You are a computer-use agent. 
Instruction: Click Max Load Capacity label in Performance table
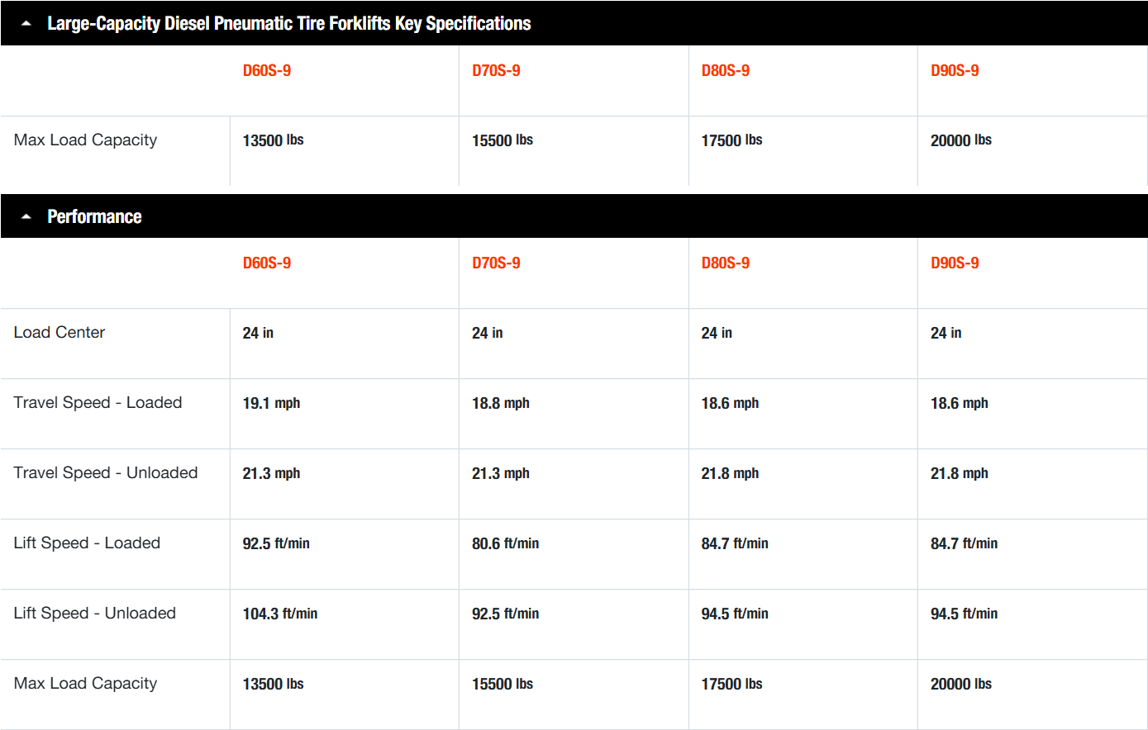point(85,683)
